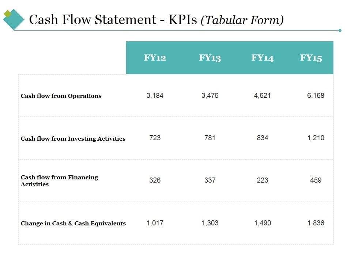Select the FY13 column header
This screenshot has width=351, height=263.
pyautogui.click(x=210, y=58)
